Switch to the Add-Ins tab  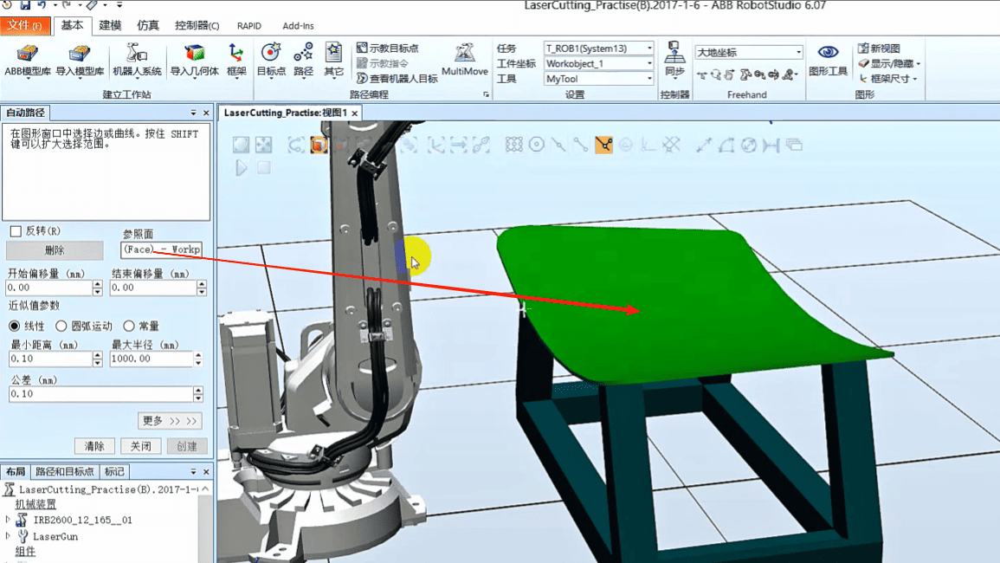point(298,25)
